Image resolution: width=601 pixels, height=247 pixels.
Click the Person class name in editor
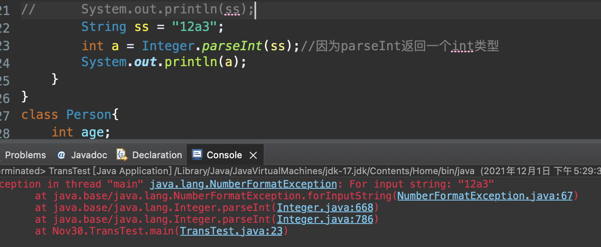(x=88, y=114)
